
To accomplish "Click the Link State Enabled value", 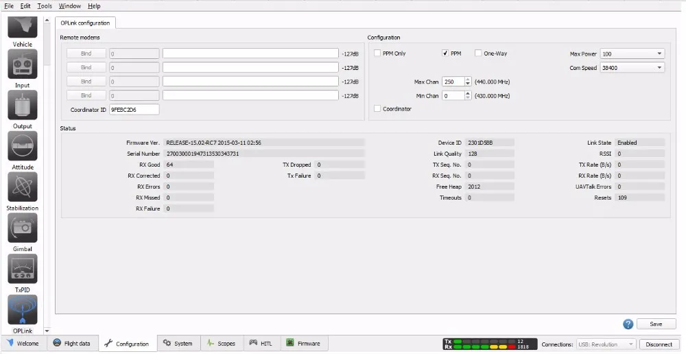I will pyautogui.click(x=639, y=143).
